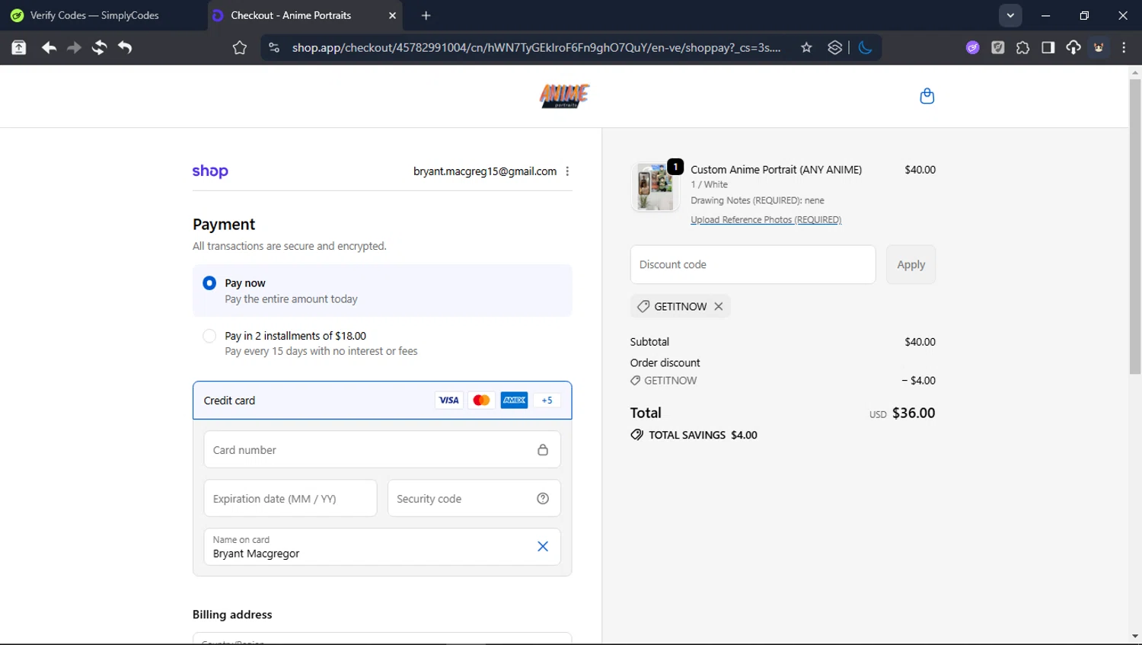This screenshot has height=645, width=1142.
Task: Expand the +5 additional card types
Action: click(x=547, y=401)
